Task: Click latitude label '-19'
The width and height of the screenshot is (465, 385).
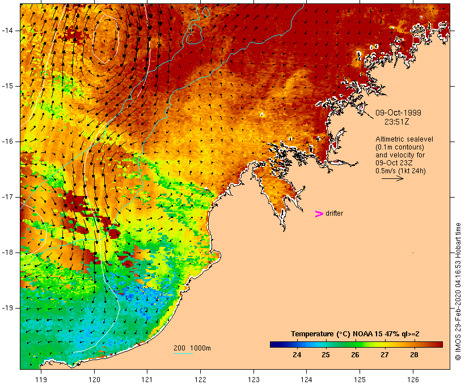Action: tap(7, 308)
